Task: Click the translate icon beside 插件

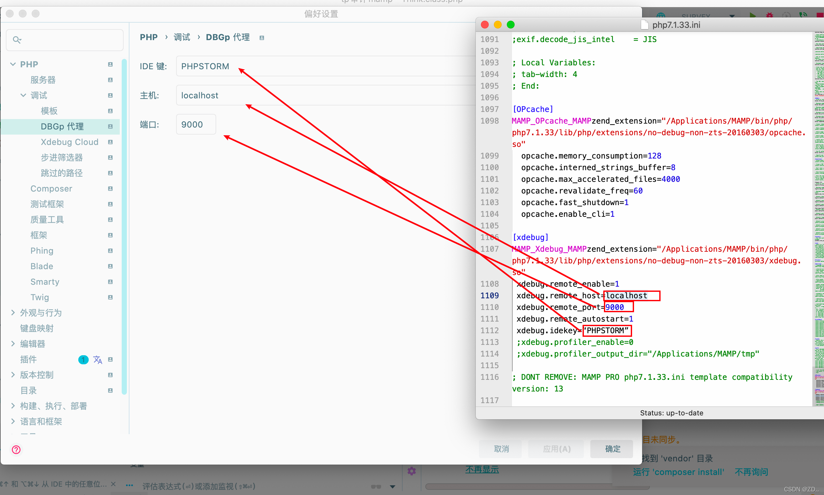Action: point(97,359)
